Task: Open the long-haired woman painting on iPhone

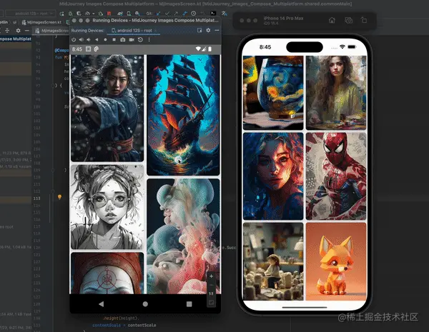Action: pyautogui.click(x=336, y=93)
